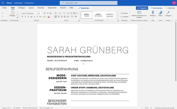Image resolution: width=177 pixels, height=109 pixels.
Task: Open the Editor proofing tool
Action: click(x=160, y=14)
